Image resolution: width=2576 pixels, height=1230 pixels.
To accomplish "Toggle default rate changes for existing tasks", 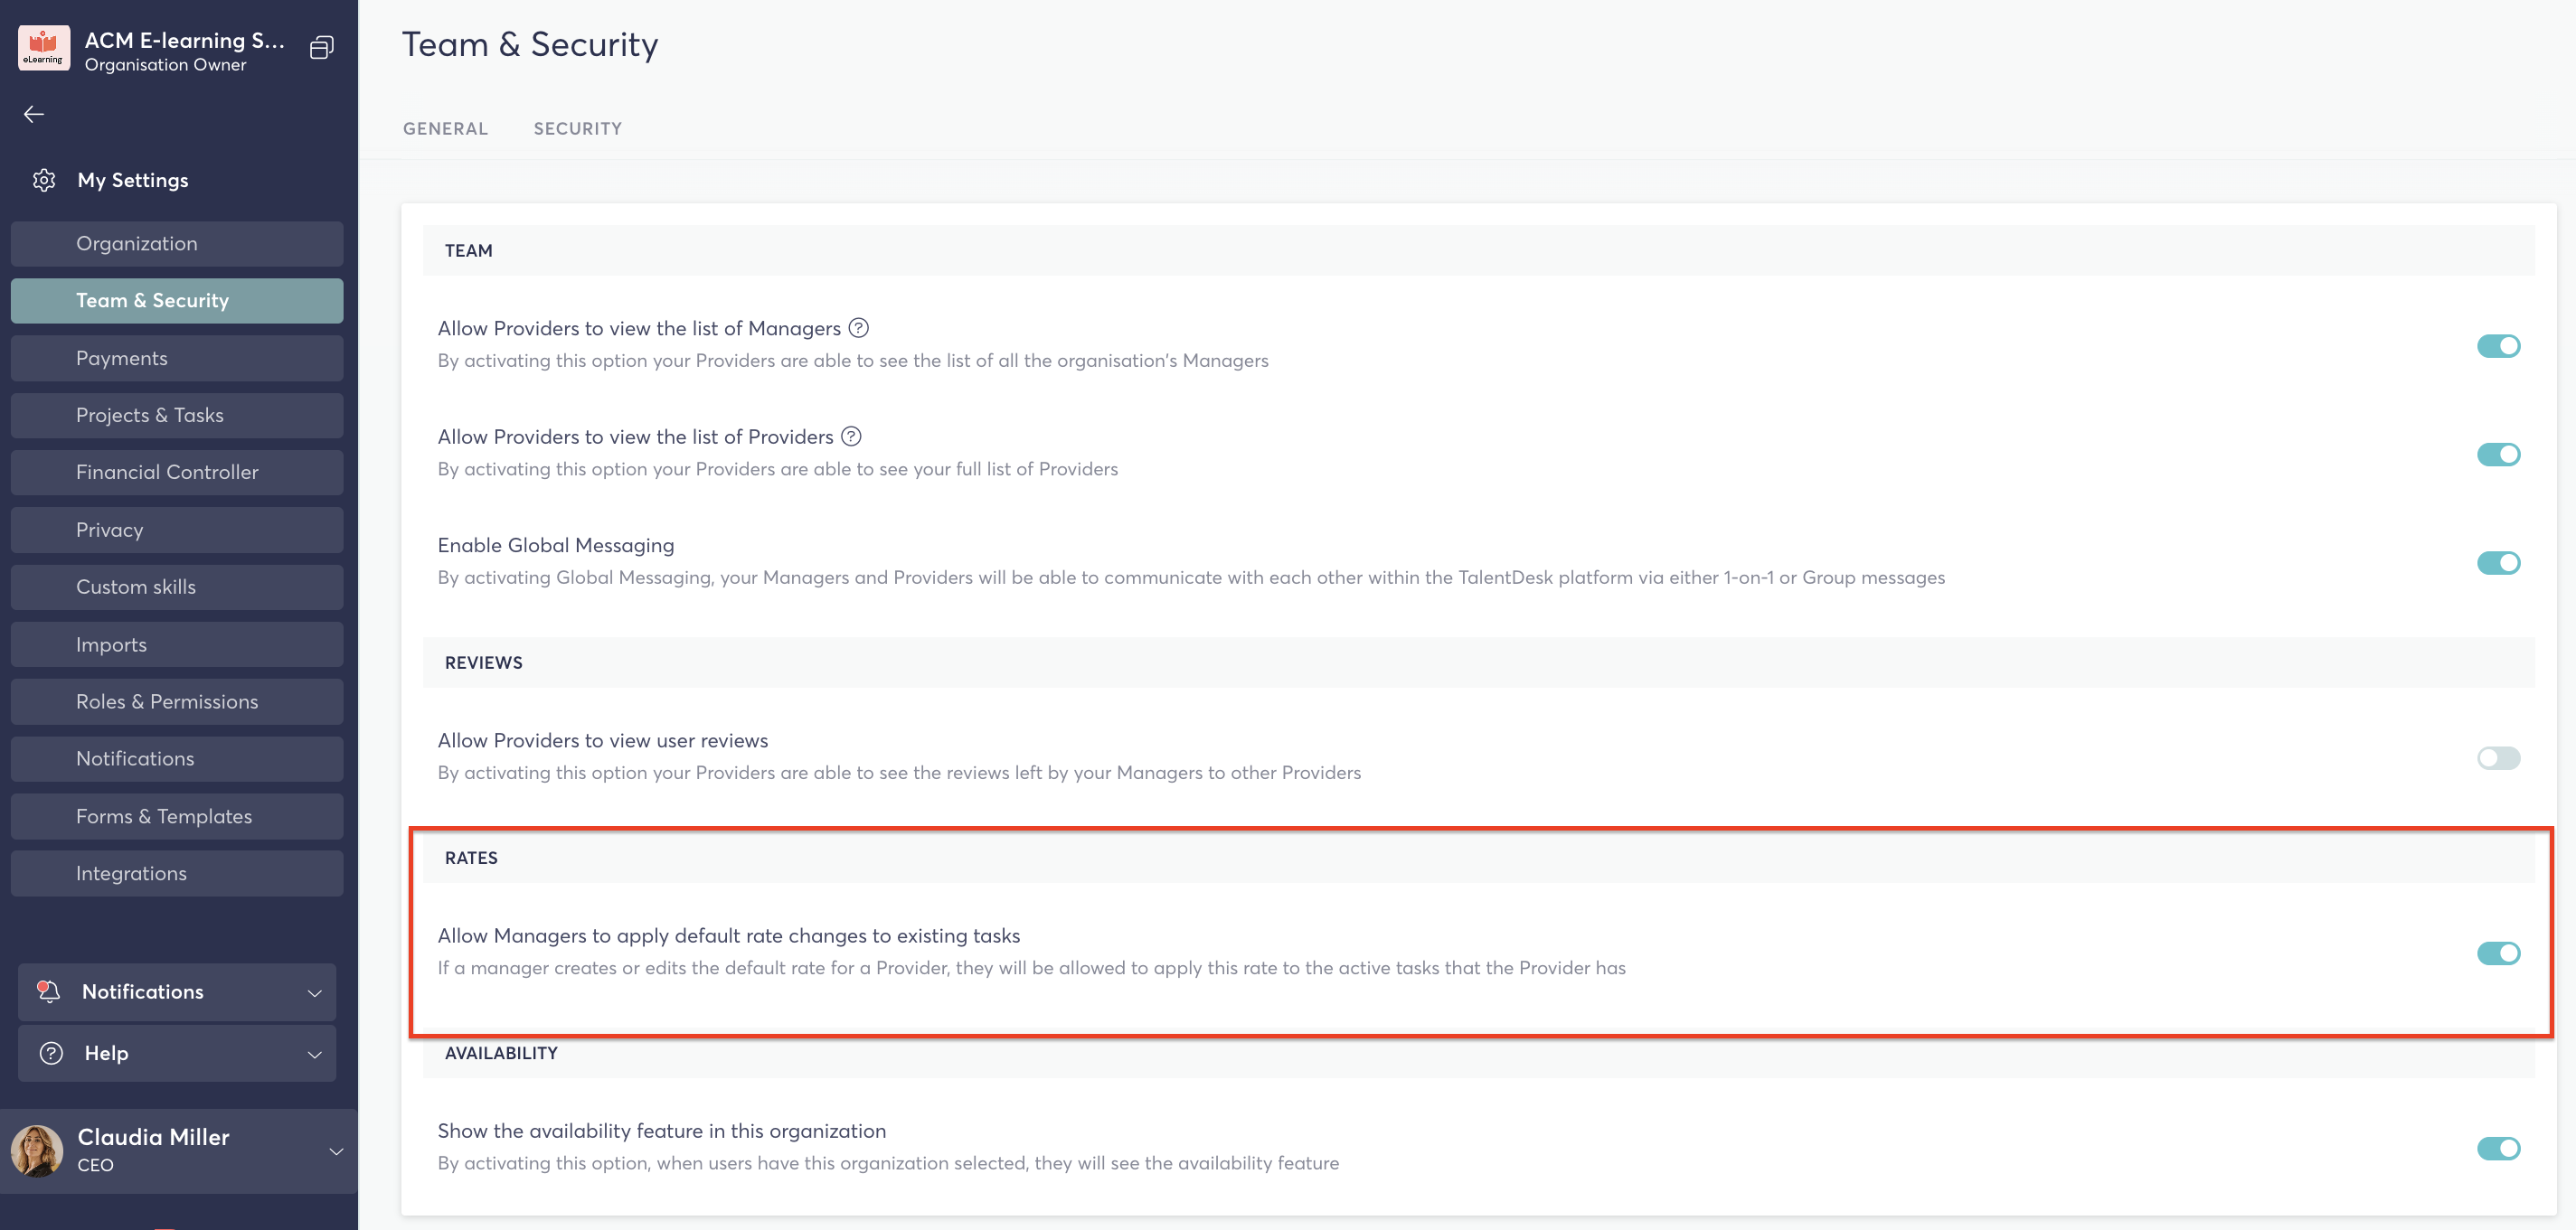I will click(2498, 953).
